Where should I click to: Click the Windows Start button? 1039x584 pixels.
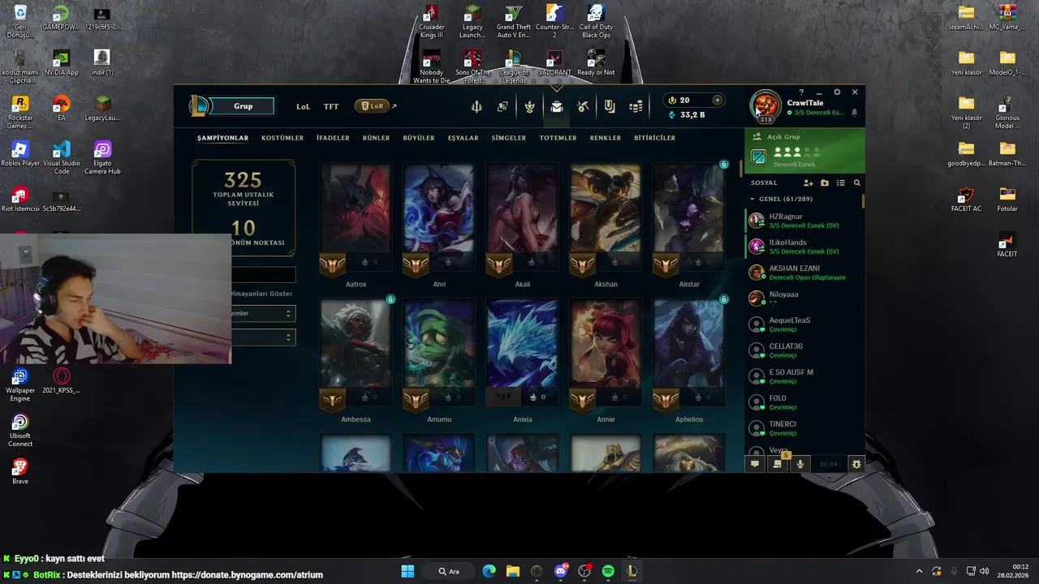pyautogui.click(x=407, y=571)
